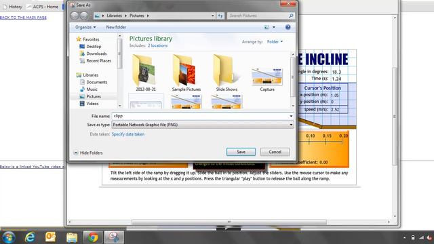Open the File name dropdown arrow
The width and height of the screenshot is (434, 244).
[291, 116]
